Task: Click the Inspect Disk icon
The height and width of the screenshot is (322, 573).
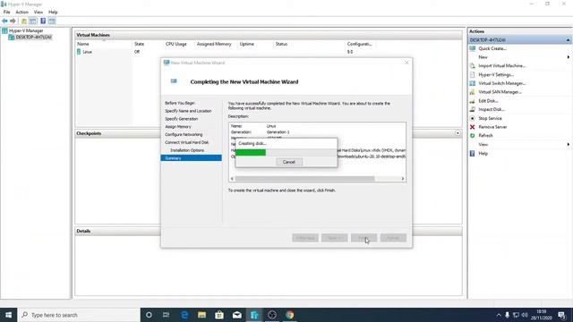Action: 472,109
